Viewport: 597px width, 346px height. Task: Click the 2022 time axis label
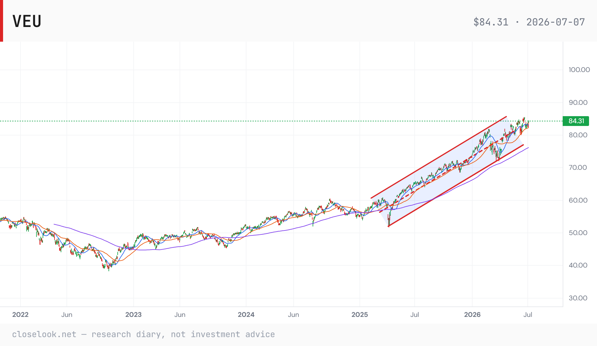point(20,314)
